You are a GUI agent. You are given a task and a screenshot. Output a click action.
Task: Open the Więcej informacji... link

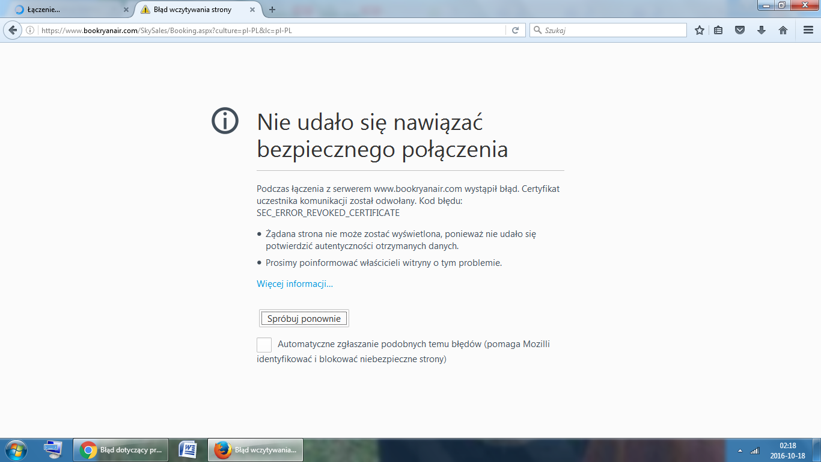pyautogui.click(x=295, y=284)
